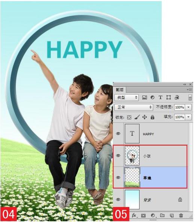Open the layers panel flyout menu
Screen dimensions: 195x222
tap(189, 89)
